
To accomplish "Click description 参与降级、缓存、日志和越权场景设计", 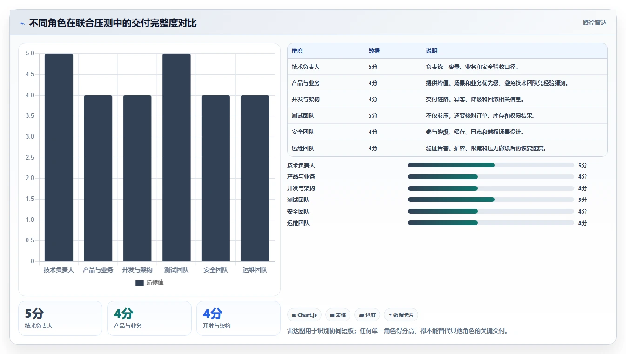I will (x=475, y=132).
